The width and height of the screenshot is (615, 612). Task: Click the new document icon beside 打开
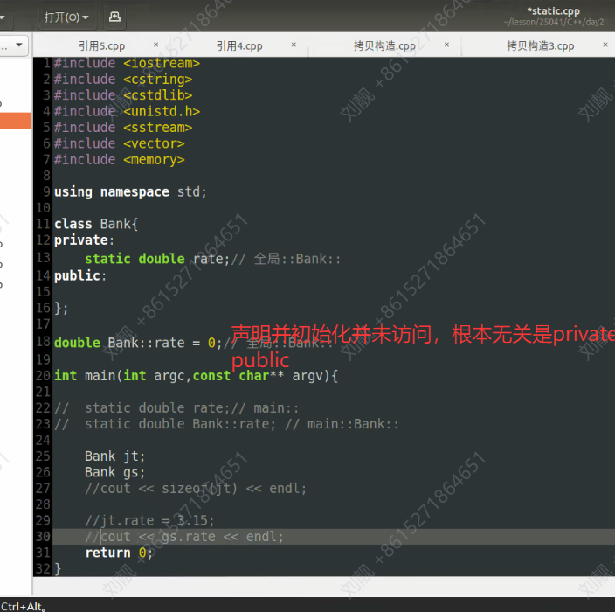(x=114, y=17)
